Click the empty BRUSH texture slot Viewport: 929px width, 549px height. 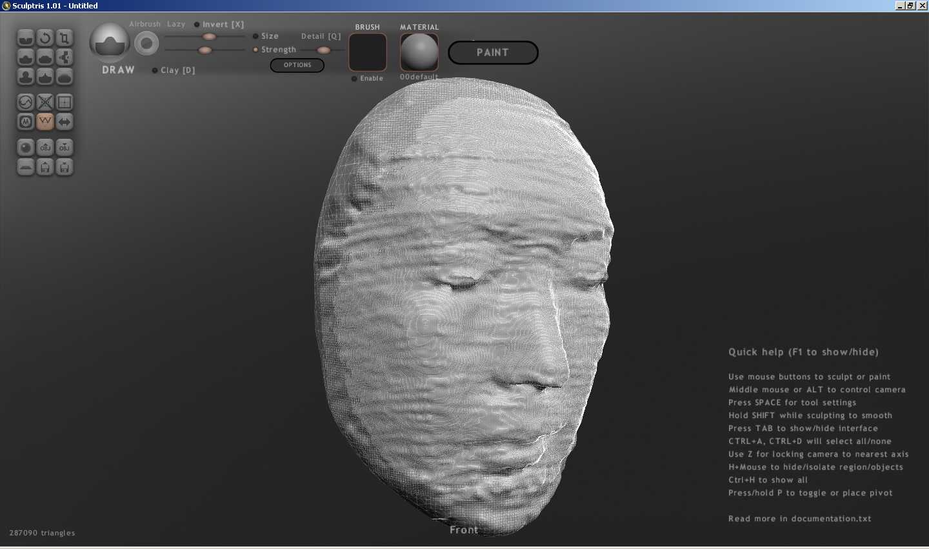(x=367, y=52)
